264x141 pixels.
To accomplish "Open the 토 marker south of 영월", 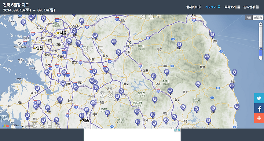I will (167, 72).
